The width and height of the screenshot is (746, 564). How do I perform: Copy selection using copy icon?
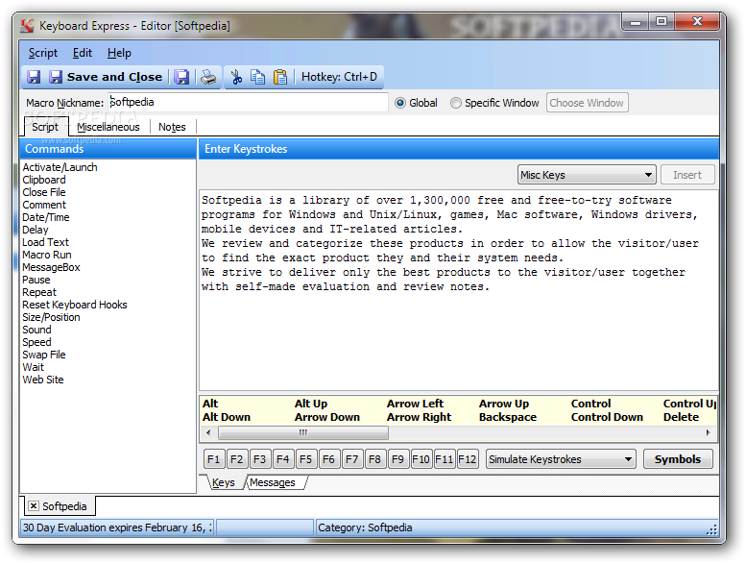258,77
